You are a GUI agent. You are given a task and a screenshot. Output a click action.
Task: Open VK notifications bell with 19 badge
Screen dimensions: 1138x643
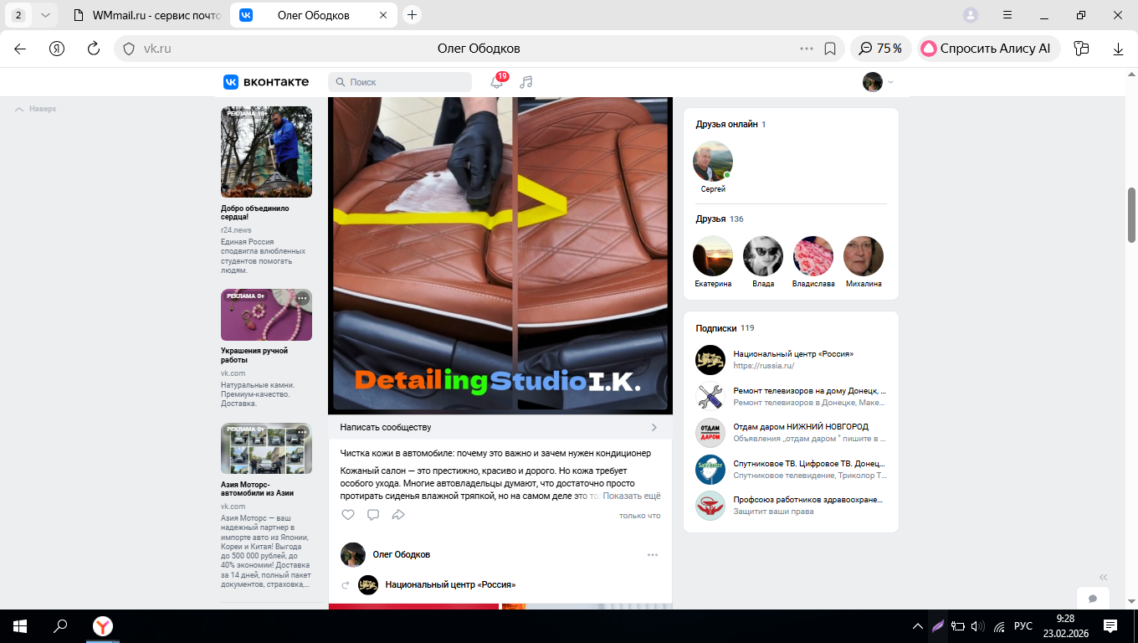pos(497,81)
